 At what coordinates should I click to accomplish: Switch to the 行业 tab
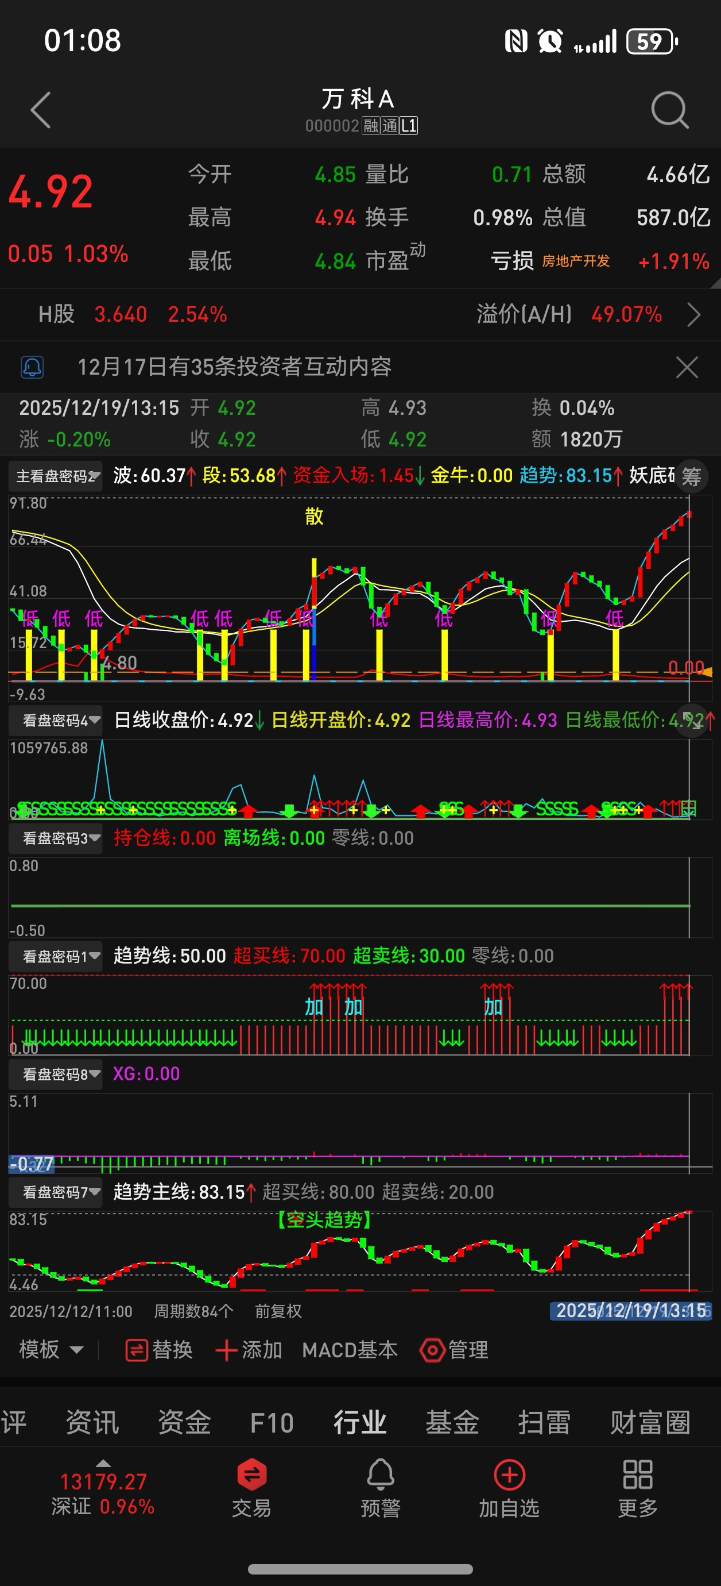pos(360,1422)
